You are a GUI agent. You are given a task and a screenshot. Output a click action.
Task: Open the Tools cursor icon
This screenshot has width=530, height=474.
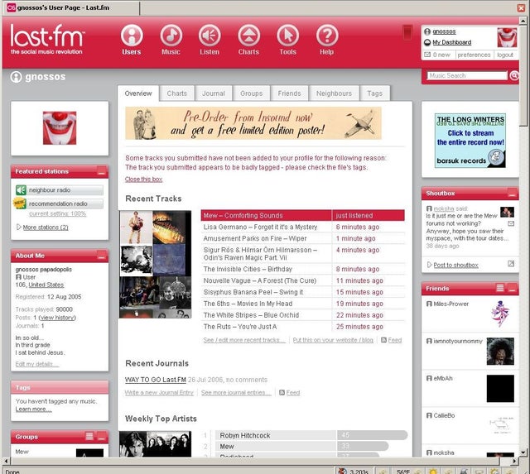click(x=287, y=36)
